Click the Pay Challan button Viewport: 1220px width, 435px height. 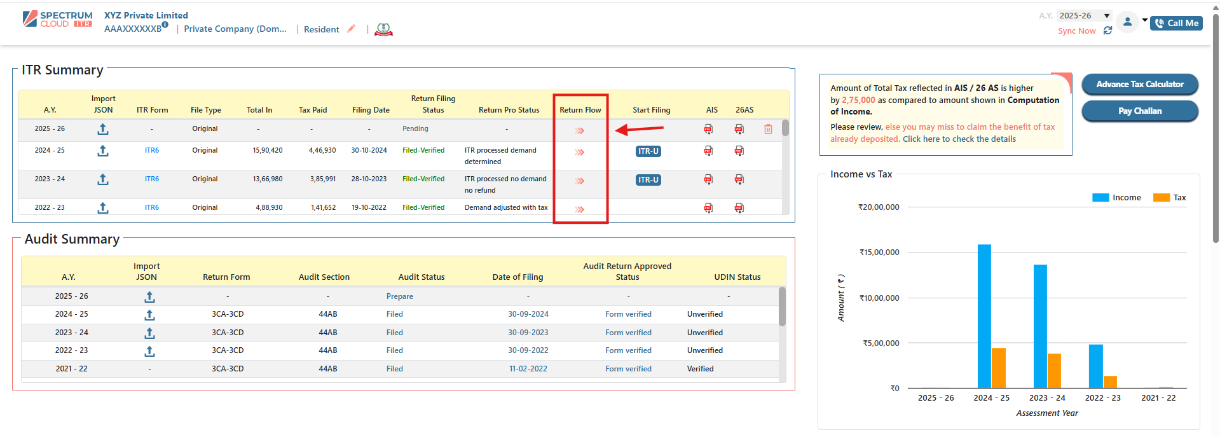(1139, 111)
